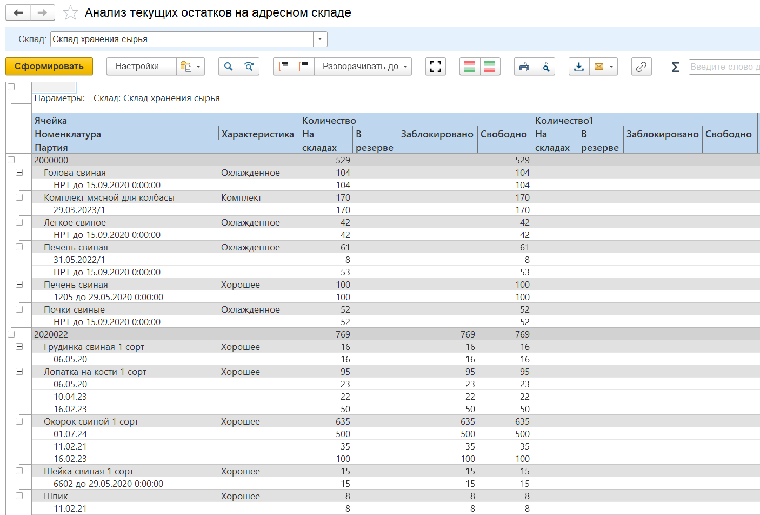Click the Find next search icon

(x=249, y=67)
